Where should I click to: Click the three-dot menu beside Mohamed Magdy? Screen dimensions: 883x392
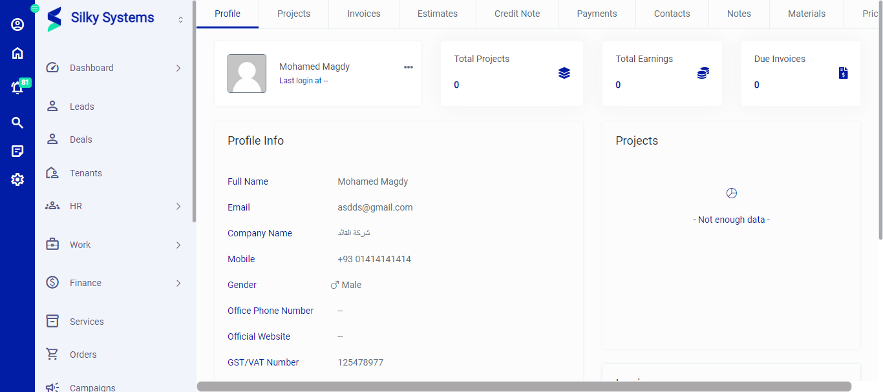tap(408, 67)
